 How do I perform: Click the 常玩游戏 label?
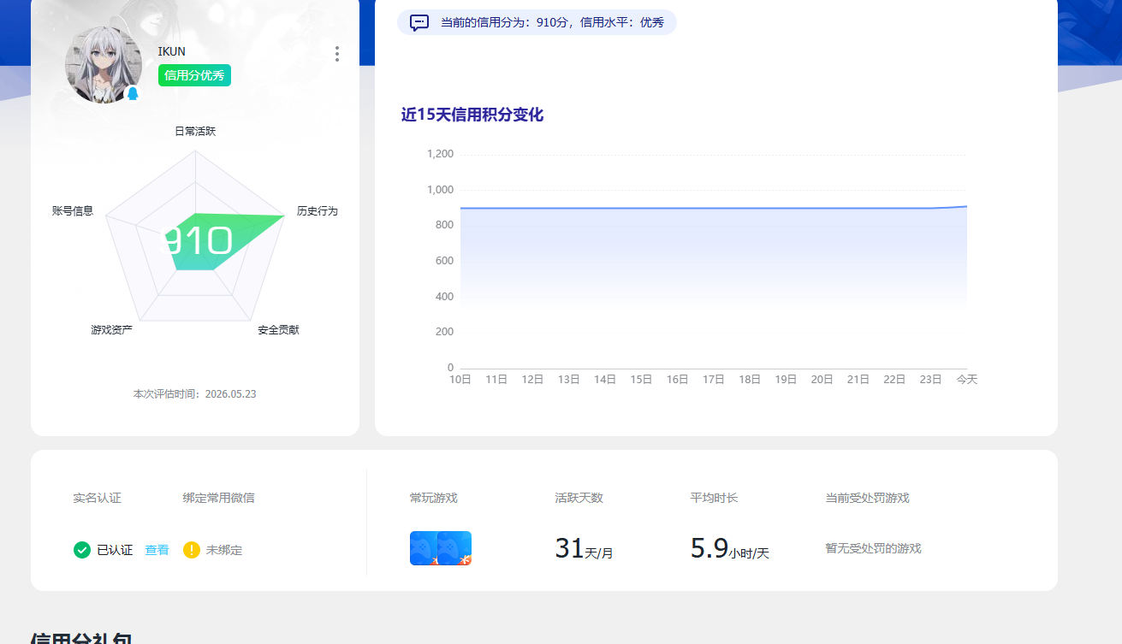point(434,498)
